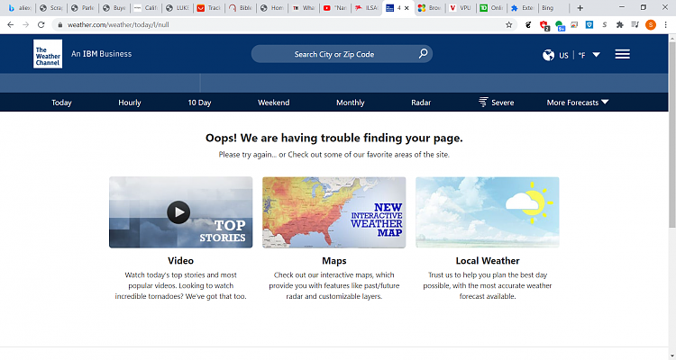Viewport: 676px width, 360px height.
Task: Click The Weather Channel logo
Action: [x=48, y=54]
